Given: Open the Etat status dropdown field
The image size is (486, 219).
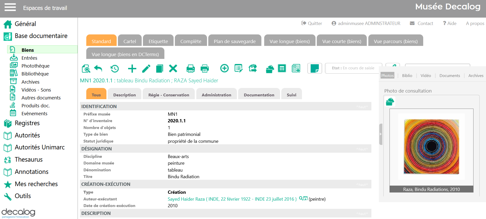Looking at the screenshot, I should (x=353, y=68).
